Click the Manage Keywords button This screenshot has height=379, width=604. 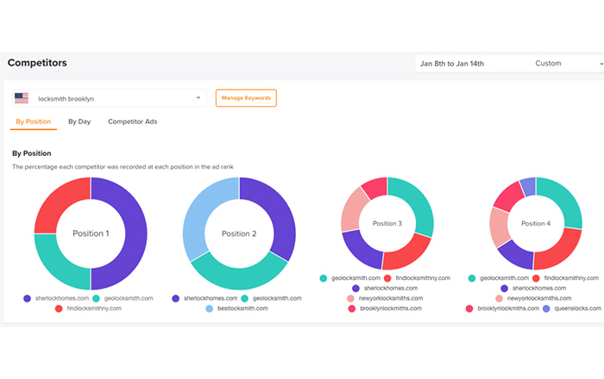pyautogui.click(x=246, y=98)
